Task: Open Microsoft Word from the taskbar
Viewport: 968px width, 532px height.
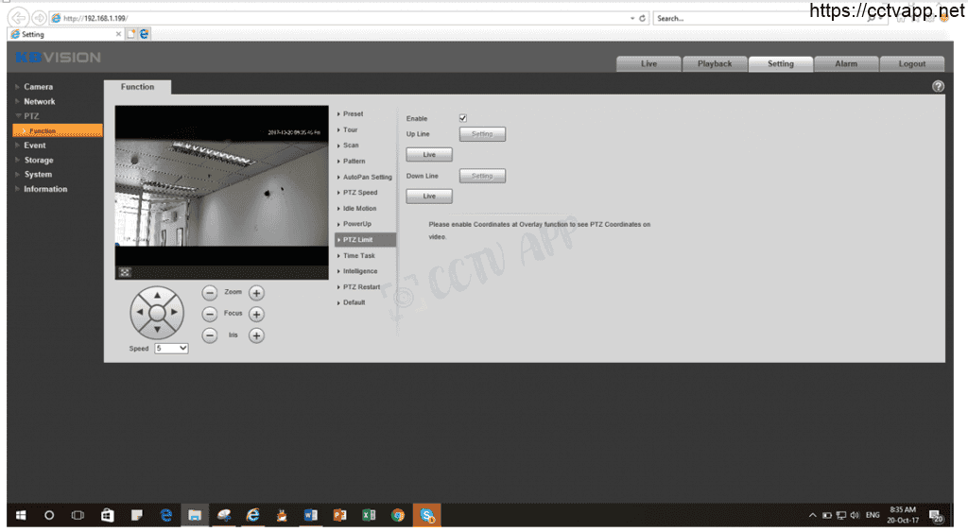Action: point(311,515)
